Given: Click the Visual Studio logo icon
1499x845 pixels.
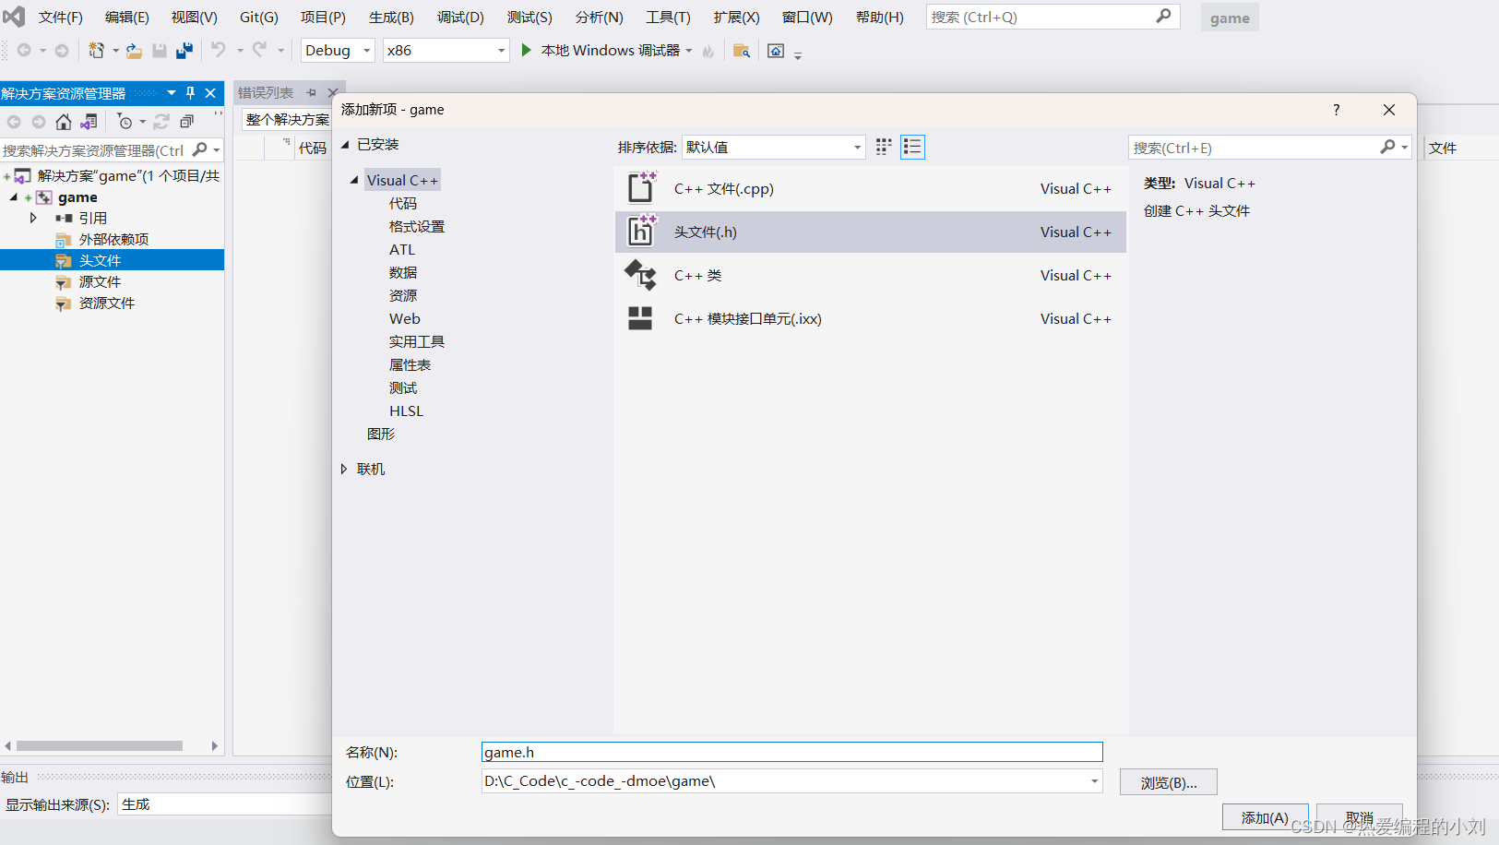Looking at the screenshot, I should pos(15,17).
